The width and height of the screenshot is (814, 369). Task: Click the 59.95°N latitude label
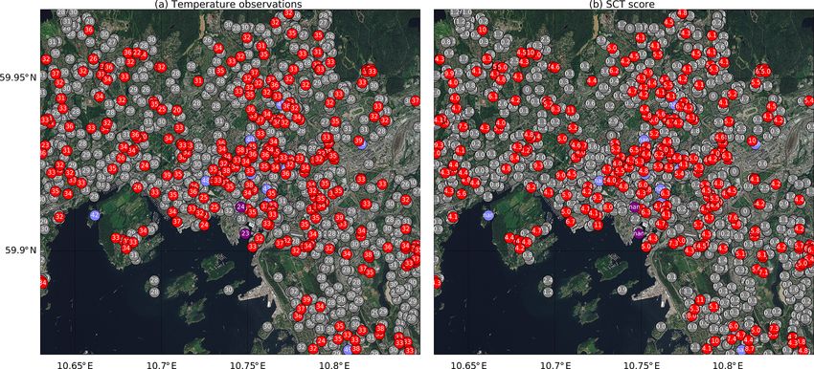(19, 77)
